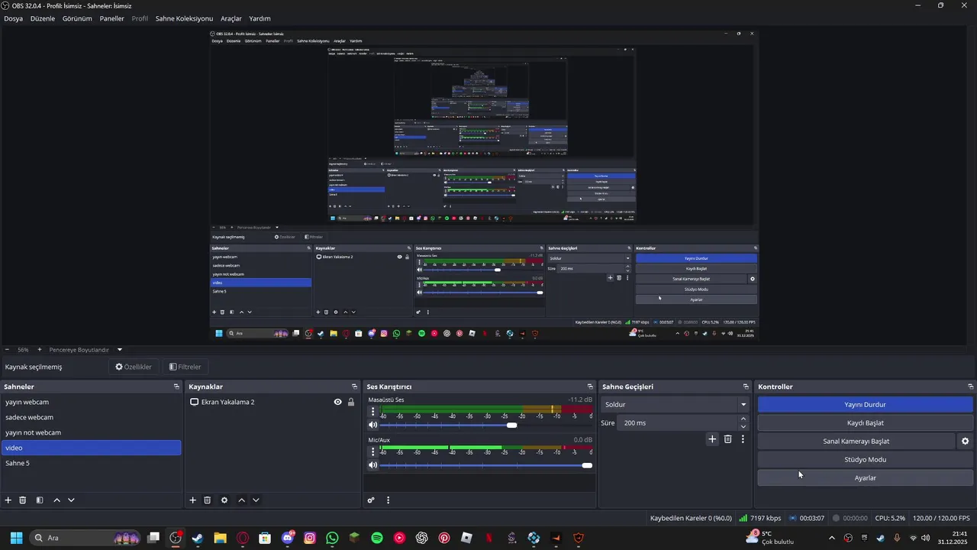Open Discord from the taskbar

click(288, 538)
